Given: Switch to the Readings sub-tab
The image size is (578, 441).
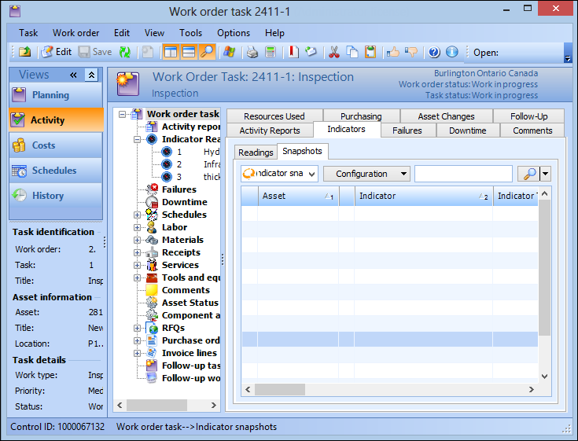Looking at the screenshot, I should pyautogui.click(x=256, y=152).
